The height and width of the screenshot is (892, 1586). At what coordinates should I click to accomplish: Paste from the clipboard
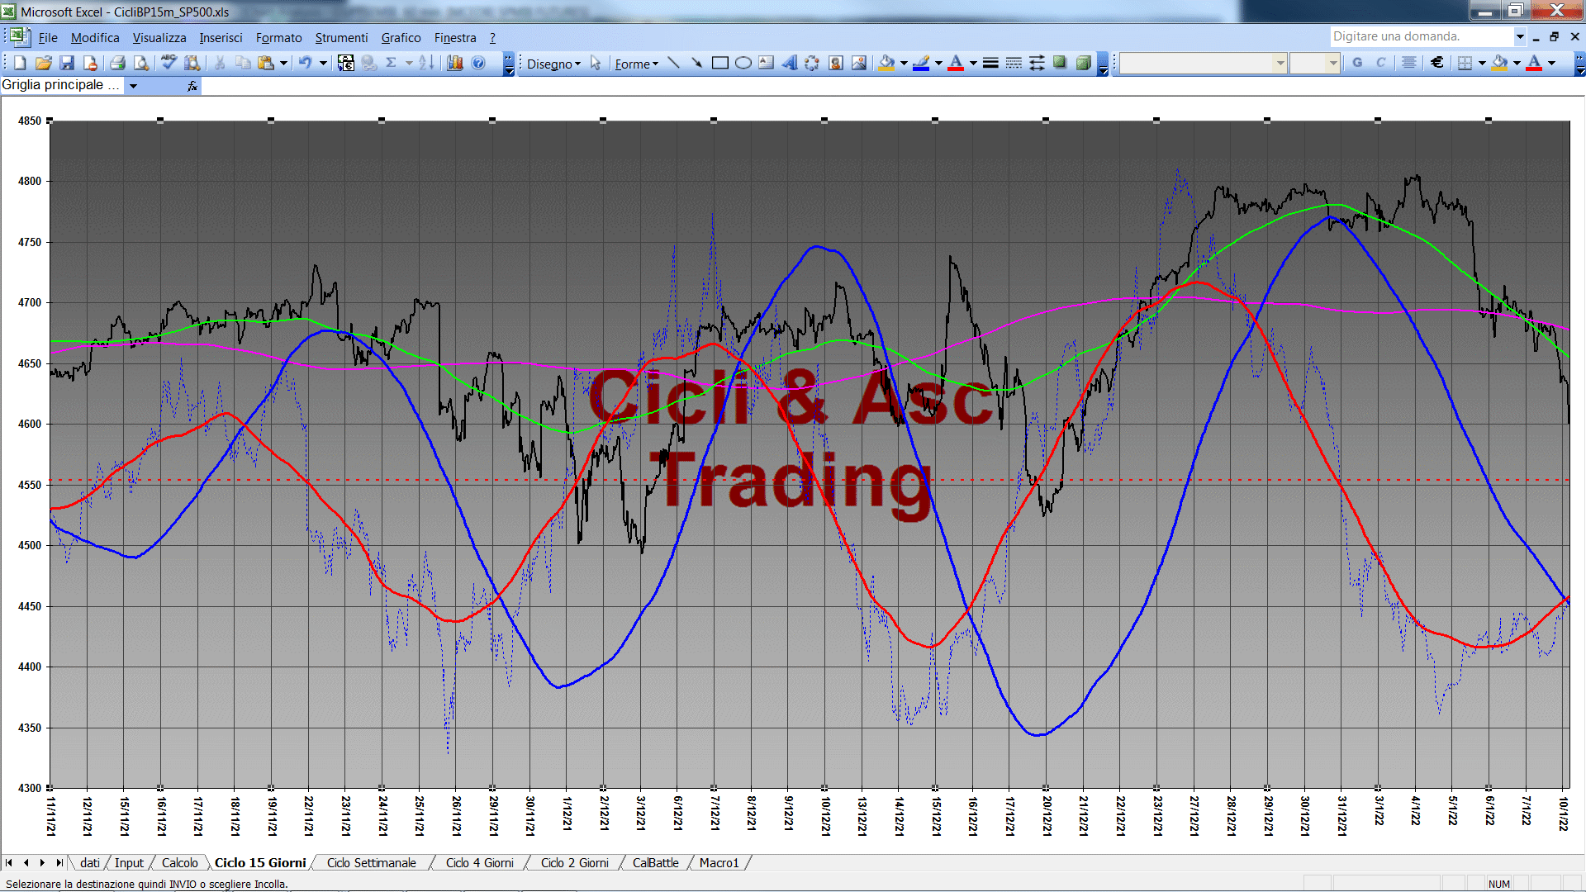[x=265, y=63]
